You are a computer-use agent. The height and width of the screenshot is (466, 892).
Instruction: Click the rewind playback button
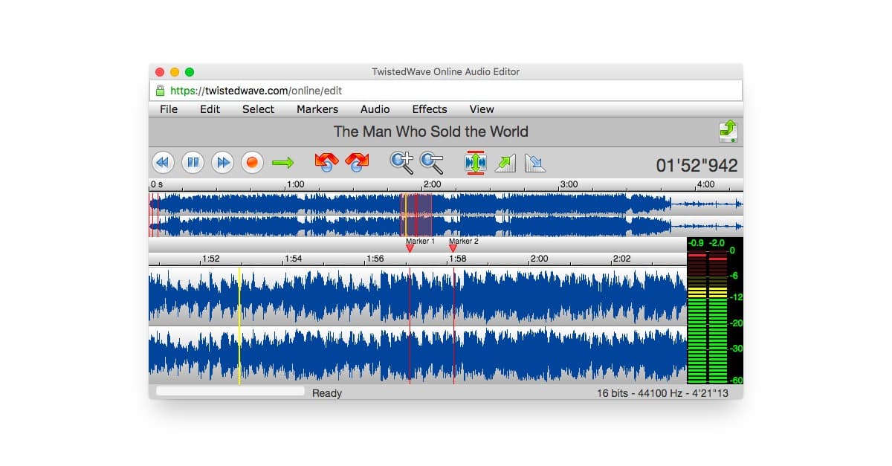(163, 162)
